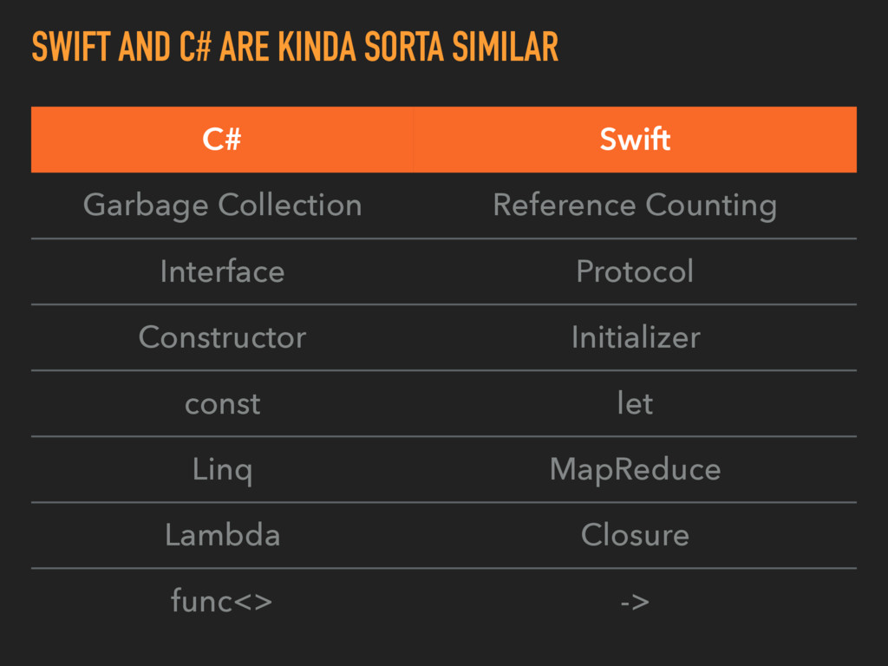The image size is (888, 666).
Task: Pick the const cell in the table
Action: point(222,403)
